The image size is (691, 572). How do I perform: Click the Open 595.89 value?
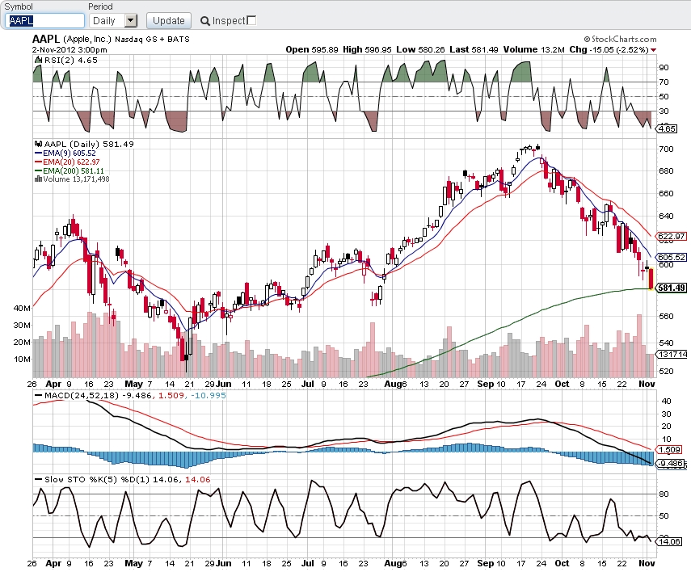(x=312, y=49)
